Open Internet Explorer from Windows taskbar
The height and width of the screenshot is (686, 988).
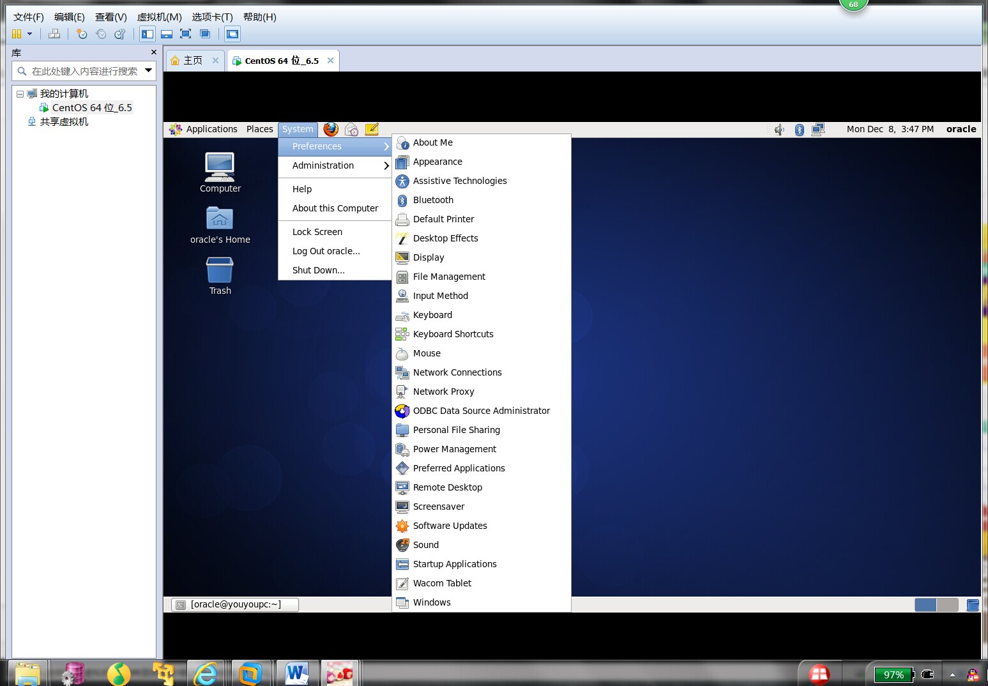coord(205,674)
